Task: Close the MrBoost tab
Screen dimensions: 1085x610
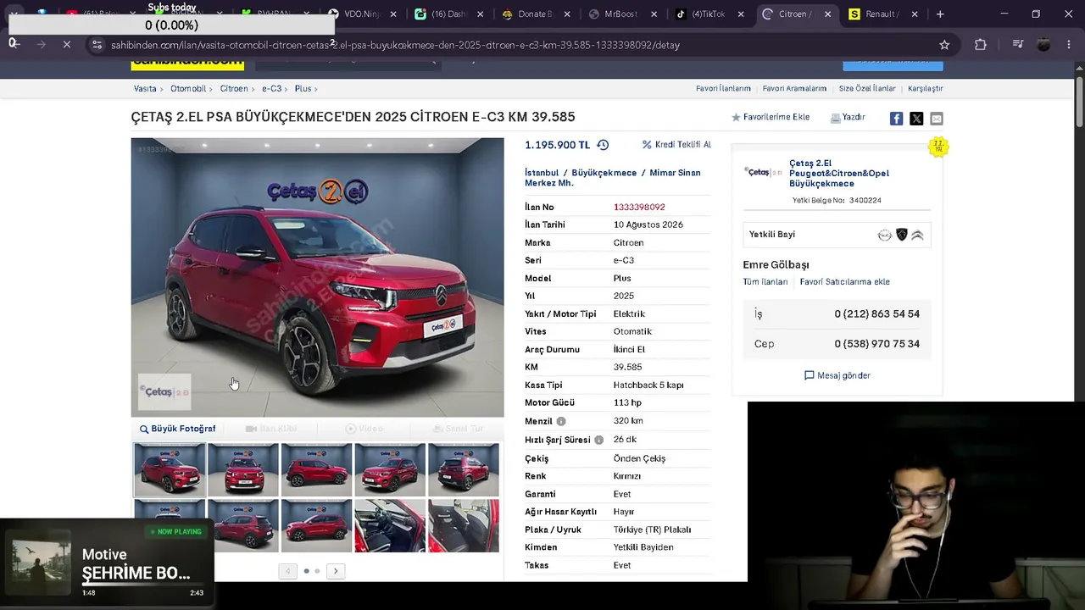Action: (654, 14)
